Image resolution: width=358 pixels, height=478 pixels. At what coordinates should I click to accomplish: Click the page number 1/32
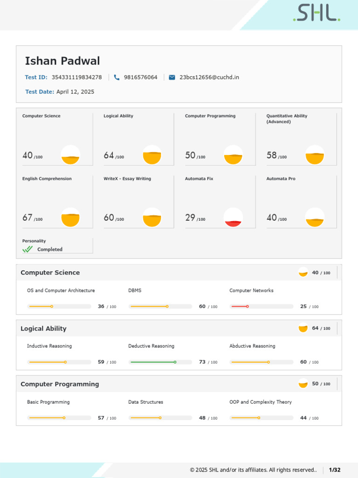pyautogui.click(x=335, y=470)
